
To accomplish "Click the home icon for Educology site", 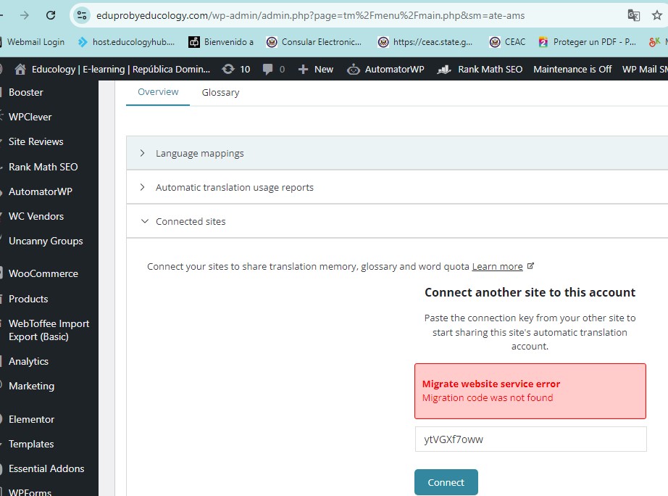I will click(20, 69).
